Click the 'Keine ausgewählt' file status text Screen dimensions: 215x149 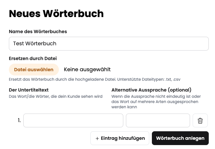(87, 70)
